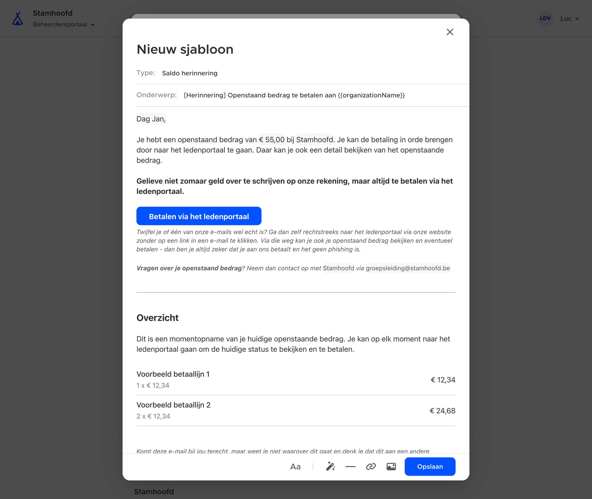Click the Overzicht heading
This screenshot has width=592, height=499.
tap(157, 318)
